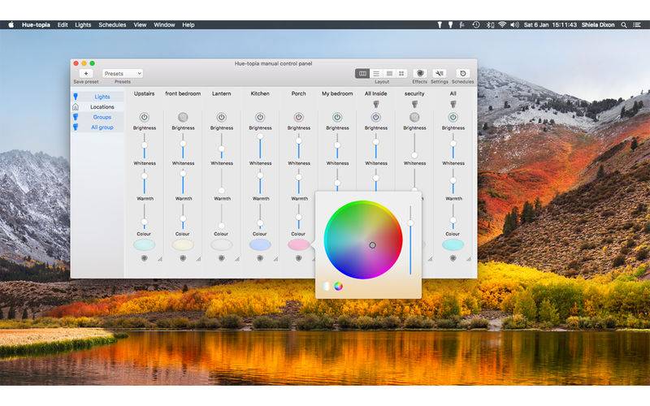The image size is (650, 406).
Task: Select the grid layout view button
Action: pyautogui.click(x=401, y=73)
